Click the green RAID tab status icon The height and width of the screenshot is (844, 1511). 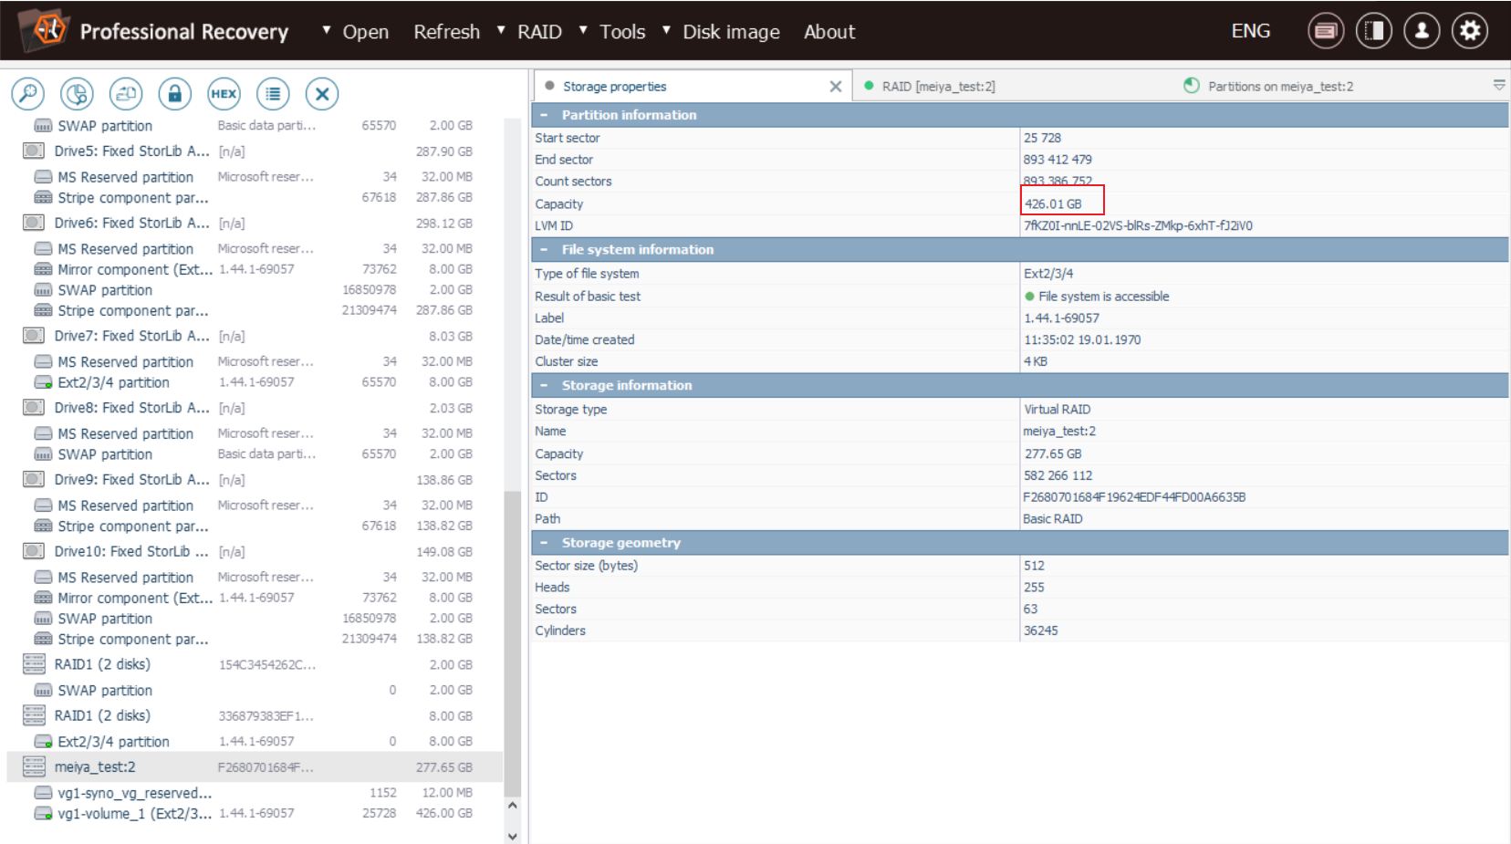coord(869,86)
